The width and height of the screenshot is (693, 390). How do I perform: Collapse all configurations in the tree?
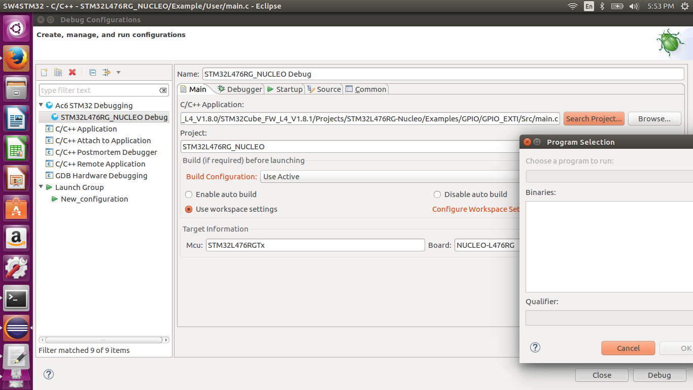point(92,72)
